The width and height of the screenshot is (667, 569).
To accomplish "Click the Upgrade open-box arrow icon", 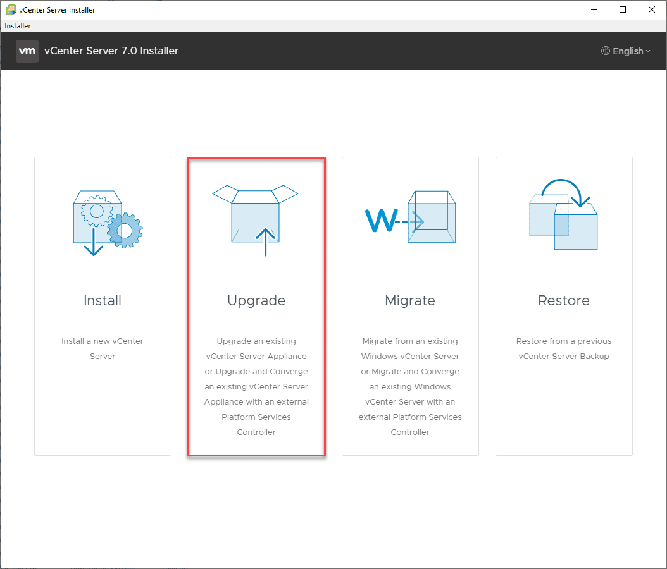I will click(255, 221).
